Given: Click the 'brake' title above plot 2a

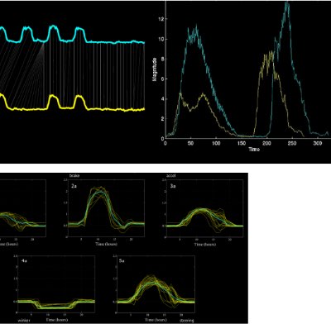Looking at the screenshot, I should [74, 175].
